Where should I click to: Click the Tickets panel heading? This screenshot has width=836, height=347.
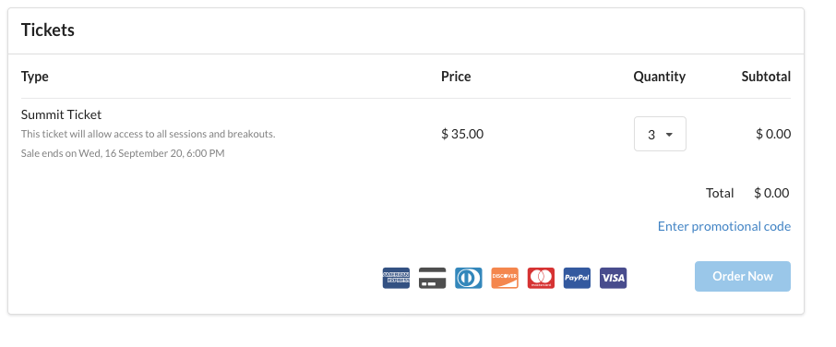click(x=48, y=30)
